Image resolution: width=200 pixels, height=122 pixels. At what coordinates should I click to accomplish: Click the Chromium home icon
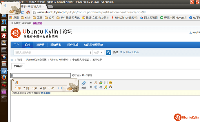point(28,12)
